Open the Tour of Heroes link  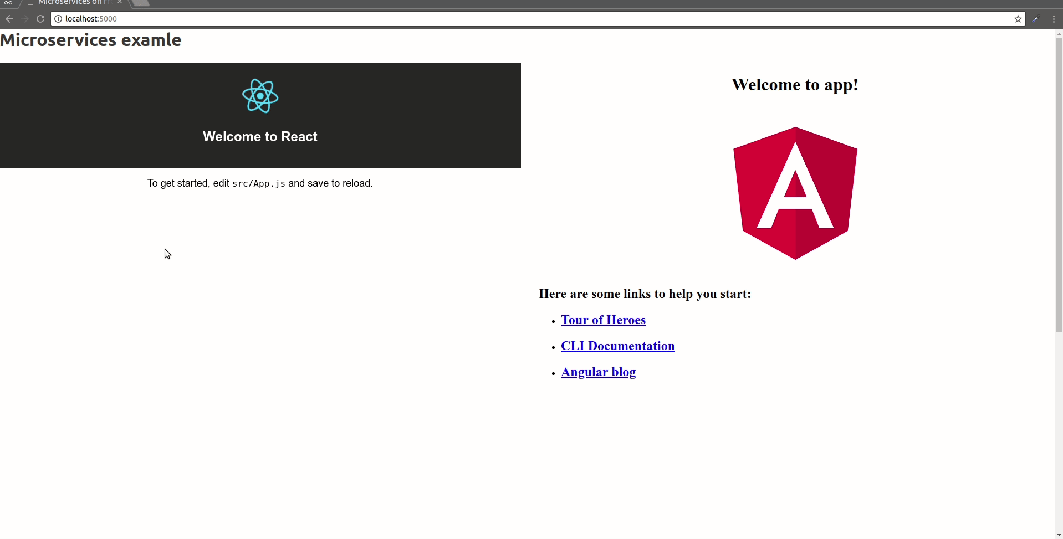603,320
